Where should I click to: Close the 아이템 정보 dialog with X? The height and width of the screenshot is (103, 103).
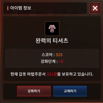(95, 8)
